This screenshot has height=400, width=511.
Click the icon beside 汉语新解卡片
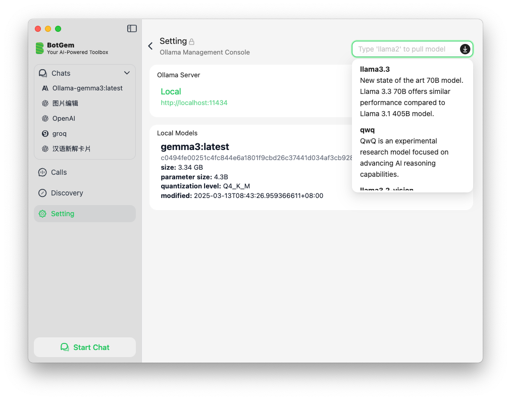click(45, 148)
